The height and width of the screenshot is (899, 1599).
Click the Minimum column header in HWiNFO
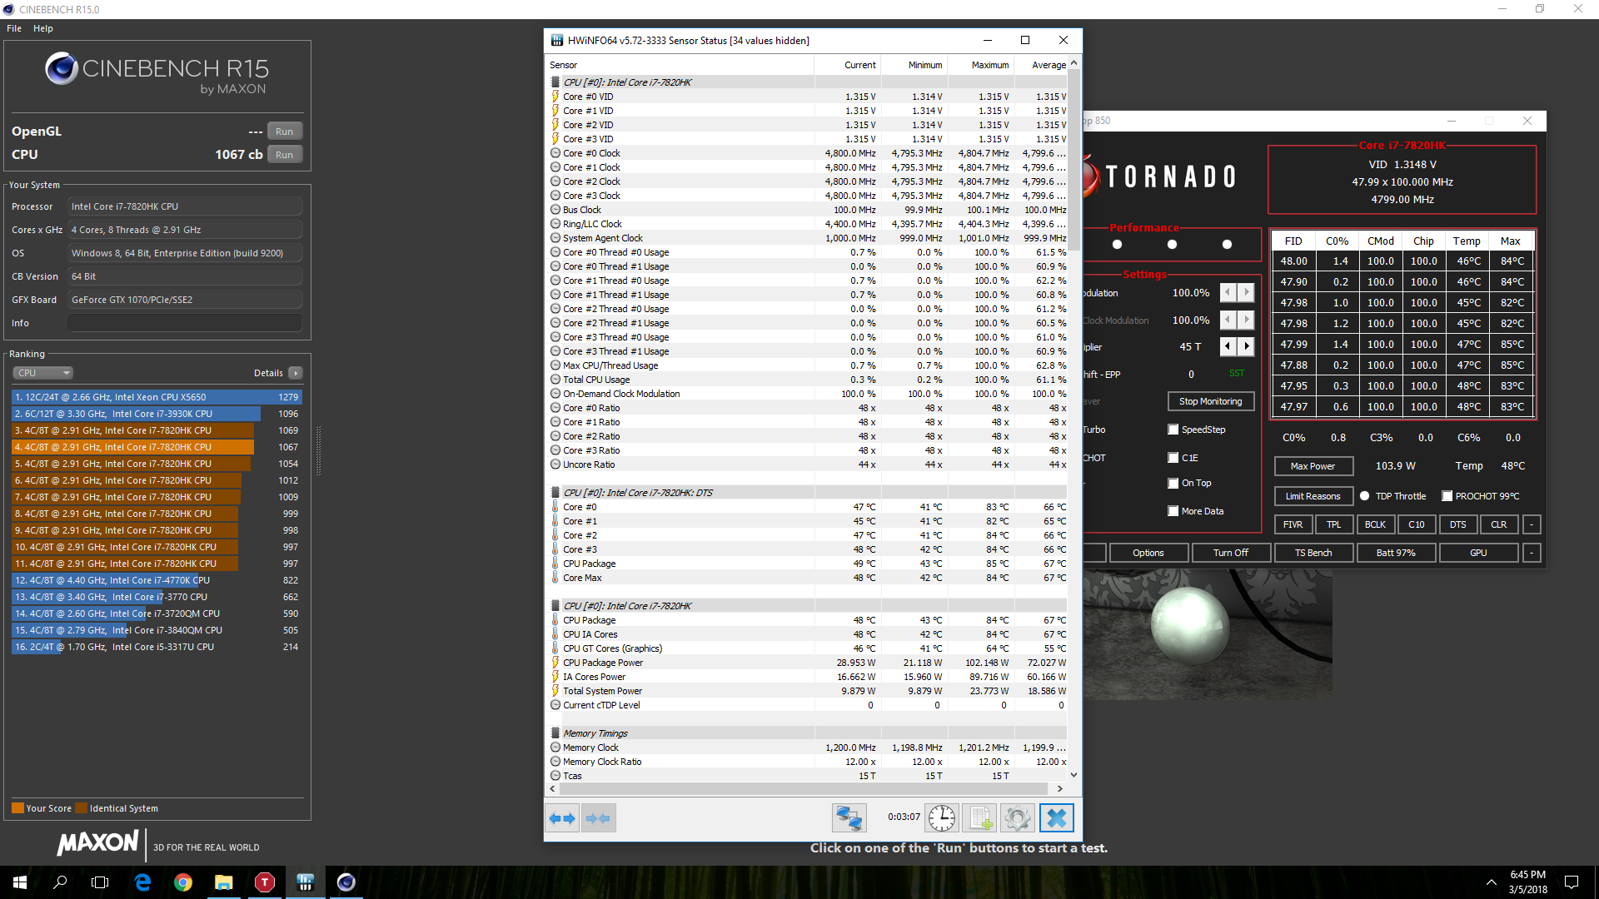click(914, 65)
